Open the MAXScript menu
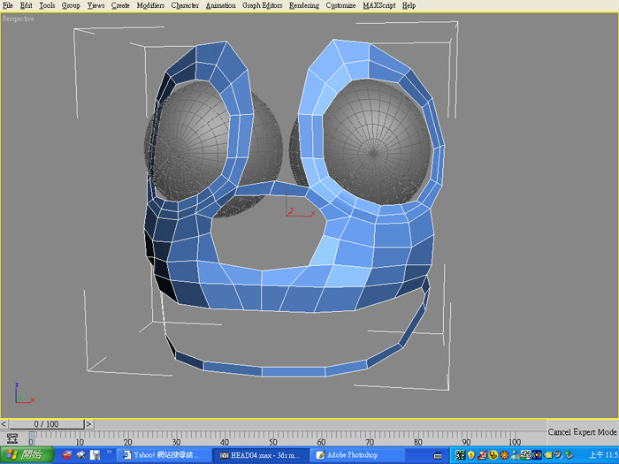Image resolution: width=619 pixels, height=464 pixels. point(379,5)
